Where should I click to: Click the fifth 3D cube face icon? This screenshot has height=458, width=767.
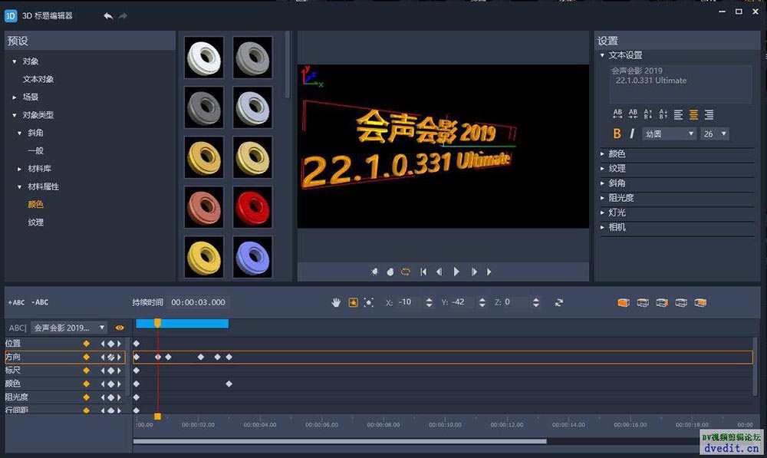[700, 303]
